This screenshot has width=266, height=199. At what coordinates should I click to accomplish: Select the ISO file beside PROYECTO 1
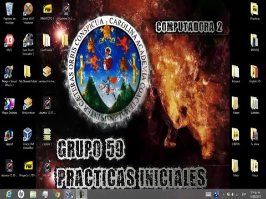(66, 12)
